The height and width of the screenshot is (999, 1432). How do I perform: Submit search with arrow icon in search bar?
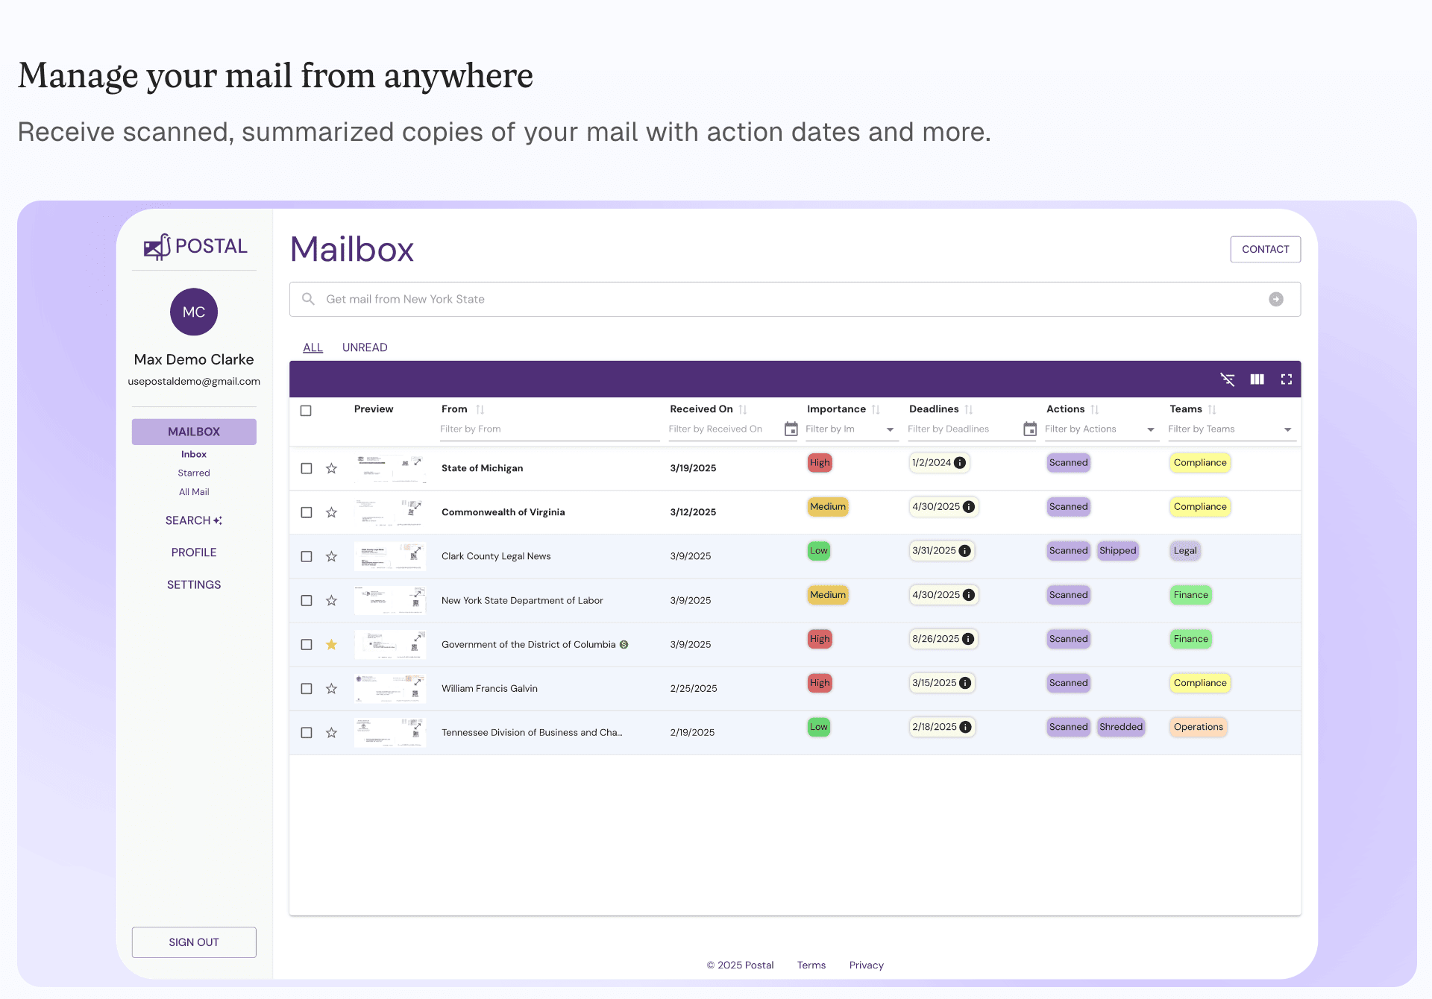1275,299
